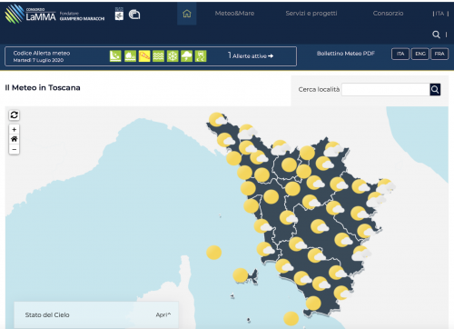Click the icy road alert icon

201,56
